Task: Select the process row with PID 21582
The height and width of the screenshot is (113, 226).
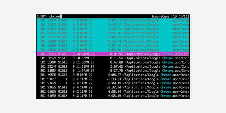Action: [x=113, y=50]
